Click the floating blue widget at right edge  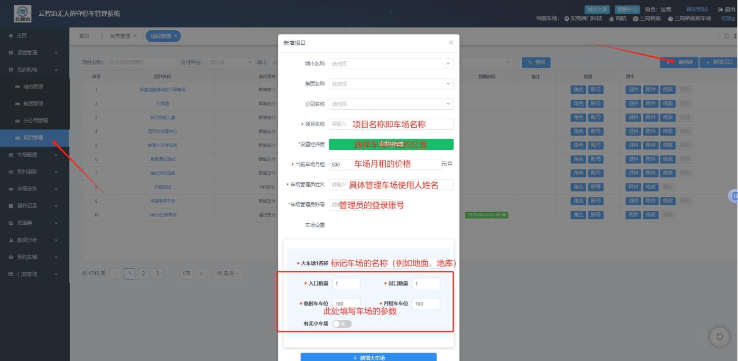coord(734,195)
